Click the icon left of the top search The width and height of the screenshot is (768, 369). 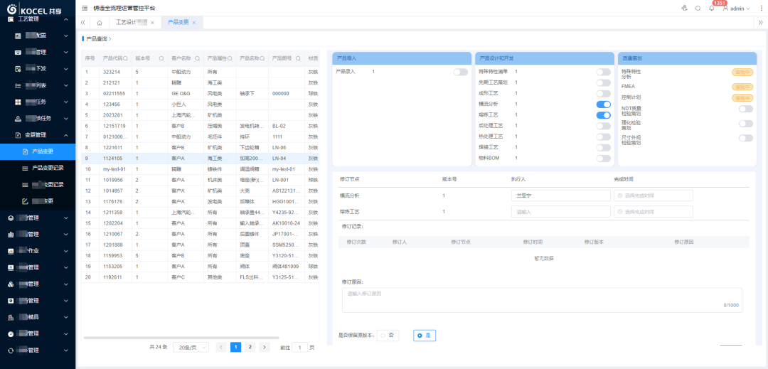(684, 9)
